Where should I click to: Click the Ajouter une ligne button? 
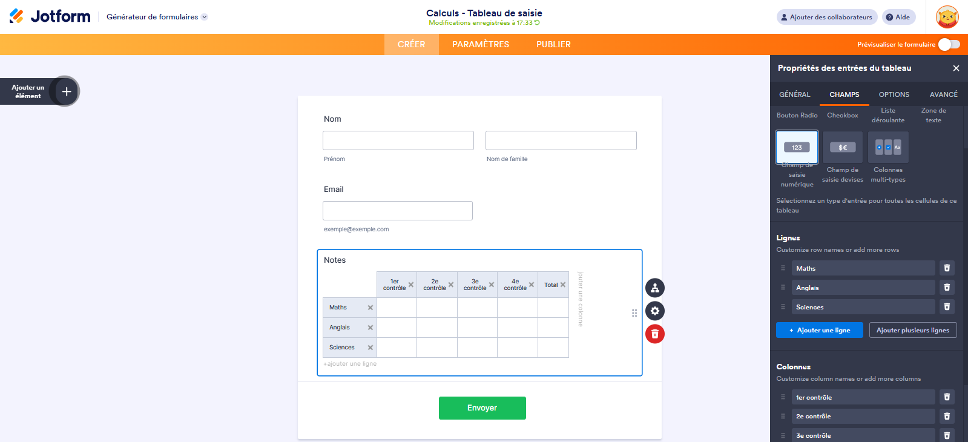point(819,330)
